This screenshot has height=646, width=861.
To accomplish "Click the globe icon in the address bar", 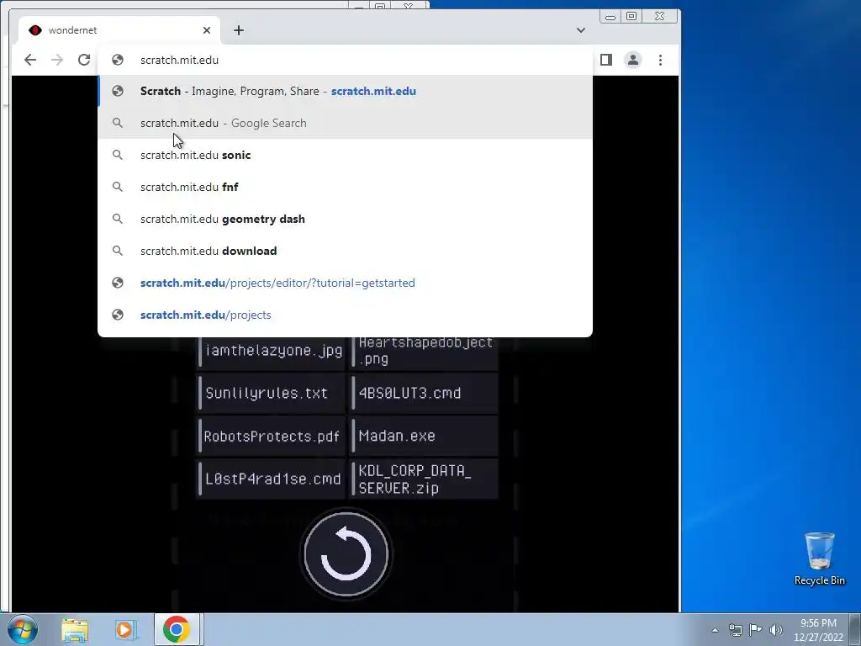I will coord(118,60).
